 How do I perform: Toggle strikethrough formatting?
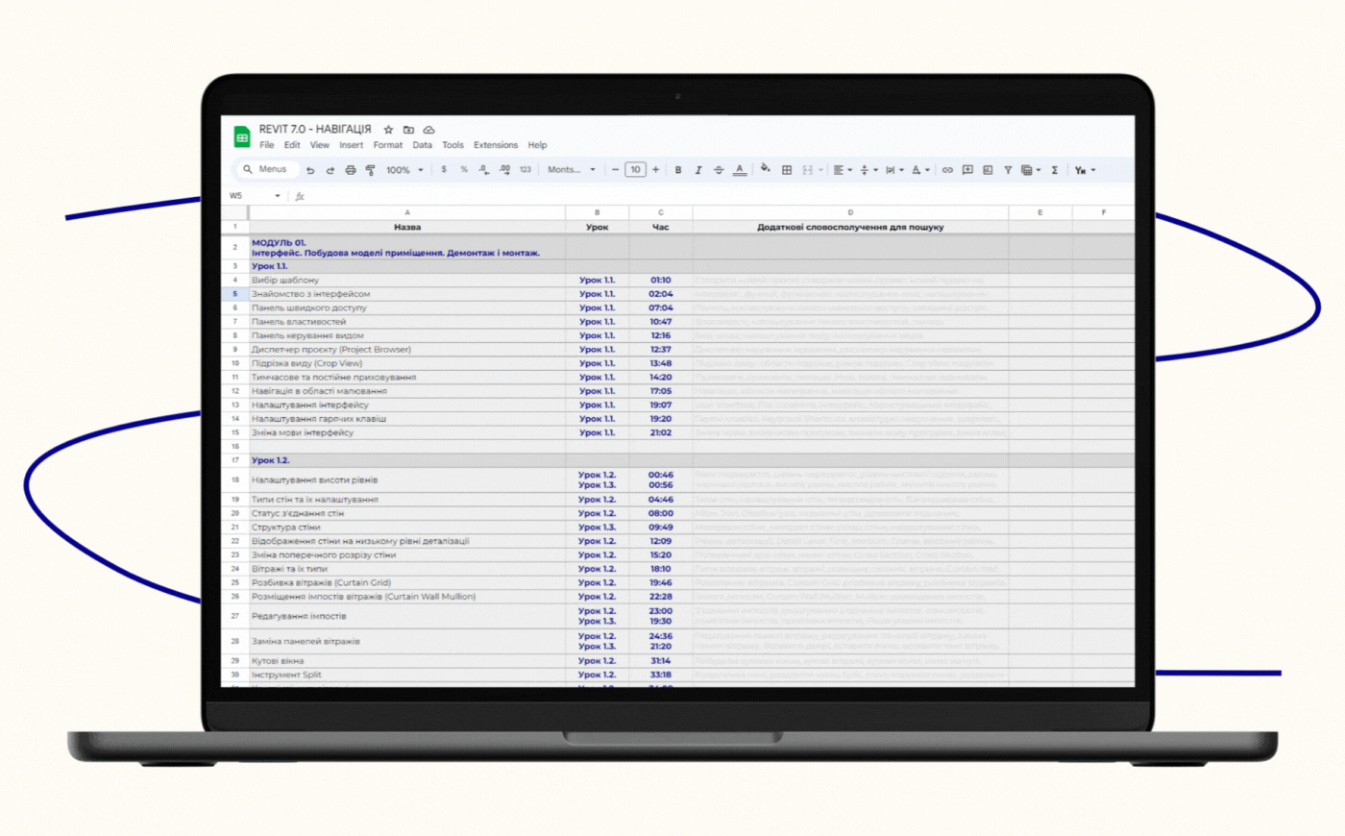point(719,170)
